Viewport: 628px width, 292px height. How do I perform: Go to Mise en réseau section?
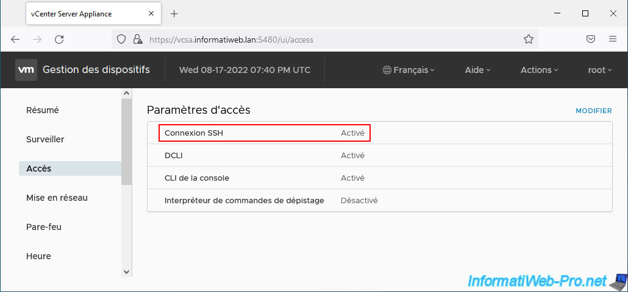pyautogui.click(x=57, y=198)
